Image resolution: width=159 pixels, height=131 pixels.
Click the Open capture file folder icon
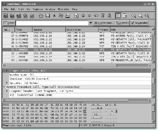click(41, 16)
